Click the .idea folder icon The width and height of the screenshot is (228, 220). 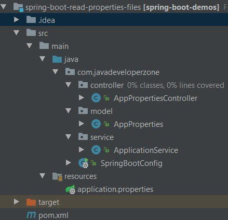[31, 20]
